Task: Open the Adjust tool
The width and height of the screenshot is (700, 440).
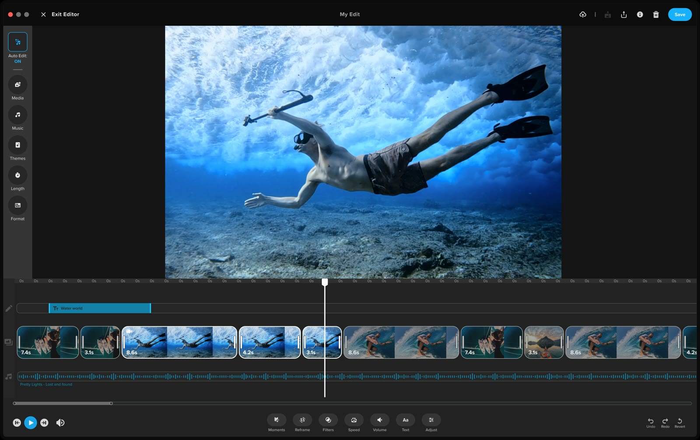Action: coord(431,420)
